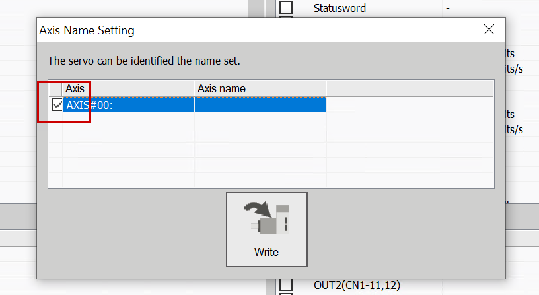Select the Statusword label in the background list
This screenshot has height=295, width=539.
click(339, 8)
